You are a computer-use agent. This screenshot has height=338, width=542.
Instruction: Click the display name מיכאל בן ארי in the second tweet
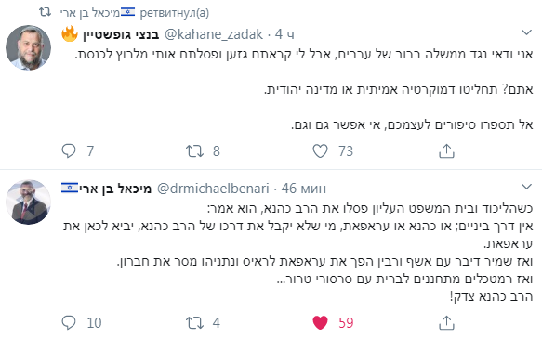pos(115,188)
